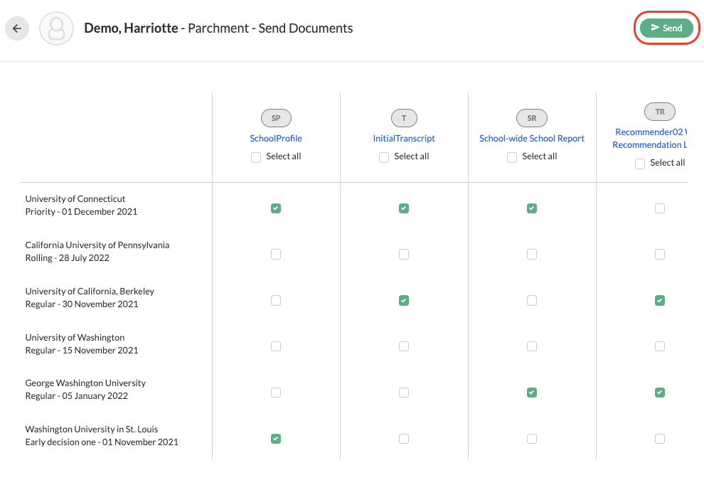Uncheck School Report for George Washington University

coord(532,393)
